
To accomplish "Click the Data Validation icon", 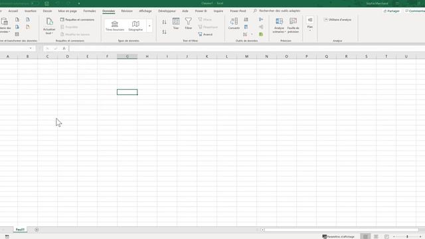I will pos(245,35).
